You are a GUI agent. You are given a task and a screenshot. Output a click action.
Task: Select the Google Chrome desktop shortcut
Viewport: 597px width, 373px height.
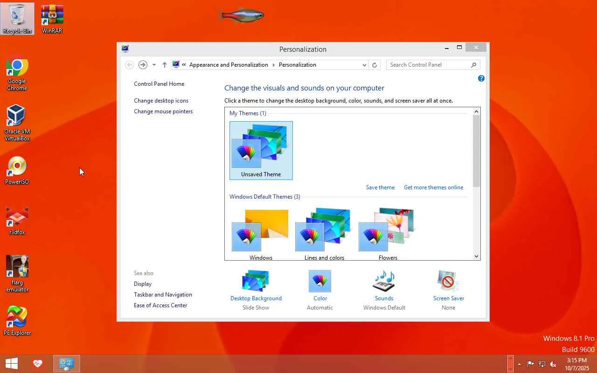tap(17, 74)
